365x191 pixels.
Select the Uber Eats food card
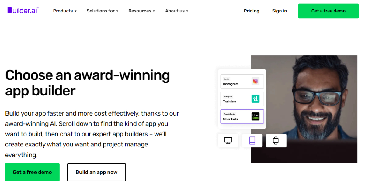pyautogui.click(x=242, y=117)
